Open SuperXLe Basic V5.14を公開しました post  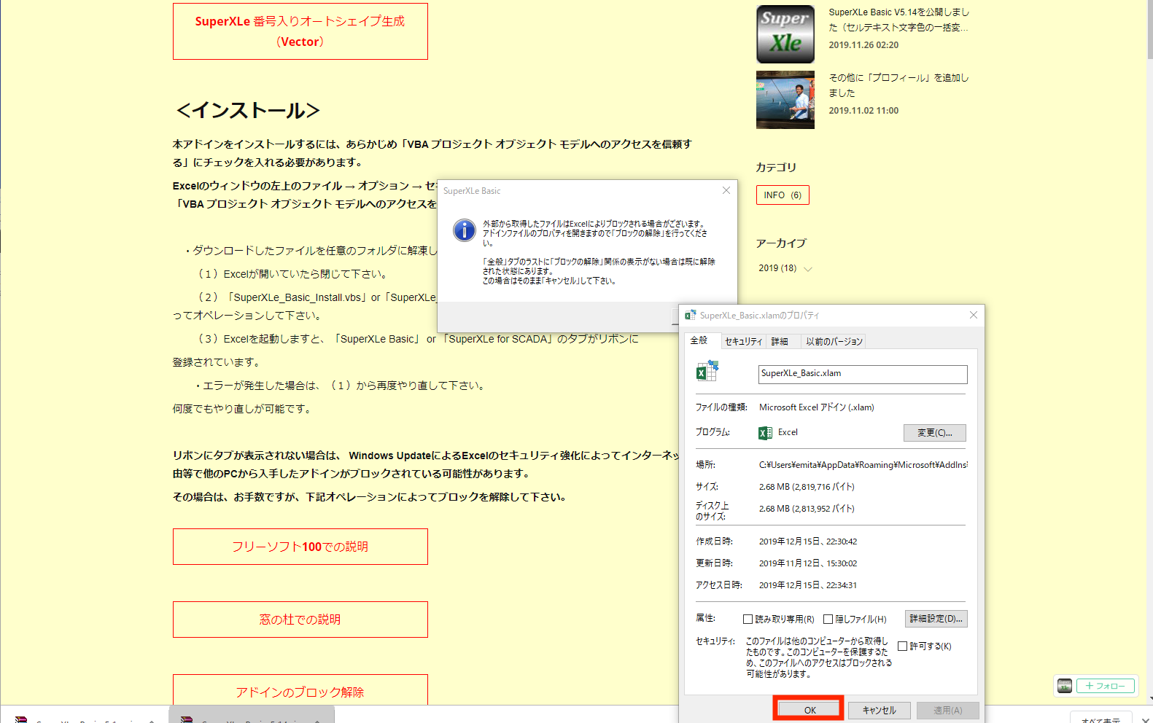pos(898,20)
